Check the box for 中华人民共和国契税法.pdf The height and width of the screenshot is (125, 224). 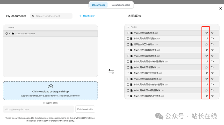click(x=128, y=33)
